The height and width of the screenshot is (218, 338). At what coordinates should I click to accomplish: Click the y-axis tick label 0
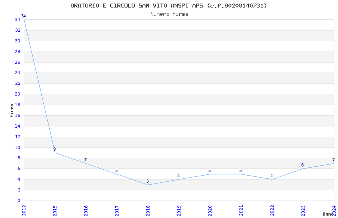tap(19, 201)
